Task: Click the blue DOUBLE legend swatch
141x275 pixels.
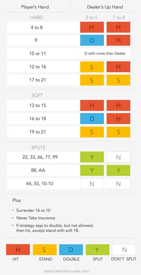Action: click(71, 249)
